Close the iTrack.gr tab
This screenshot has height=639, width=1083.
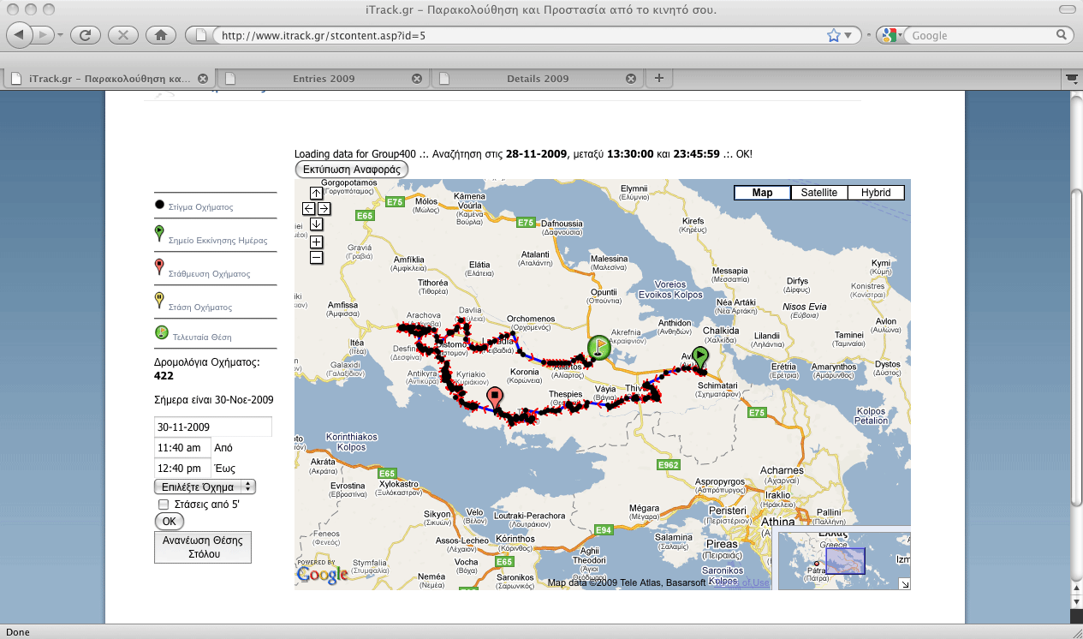click(x=202, y=78)
